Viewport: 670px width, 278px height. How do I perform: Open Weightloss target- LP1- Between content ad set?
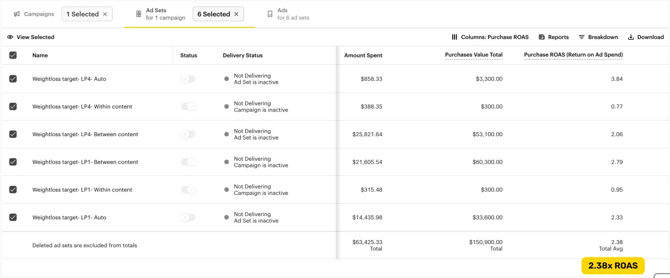(85, 162)
